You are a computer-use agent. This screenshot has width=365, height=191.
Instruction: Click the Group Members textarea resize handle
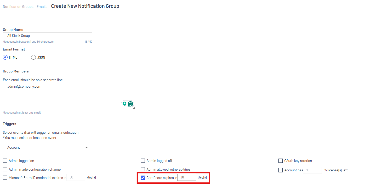(x=134, y=108)
